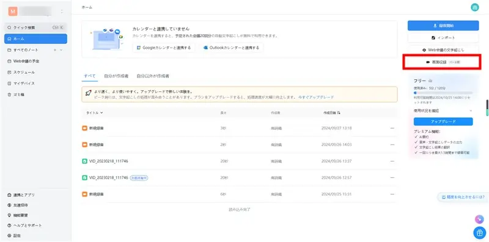Open the workspace switcher arrows
Screen dimensions: 489x242
(62, 12)
